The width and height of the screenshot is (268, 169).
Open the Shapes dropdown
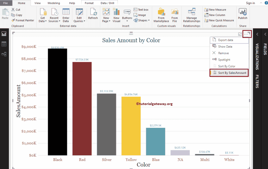(x=142, y=20)
